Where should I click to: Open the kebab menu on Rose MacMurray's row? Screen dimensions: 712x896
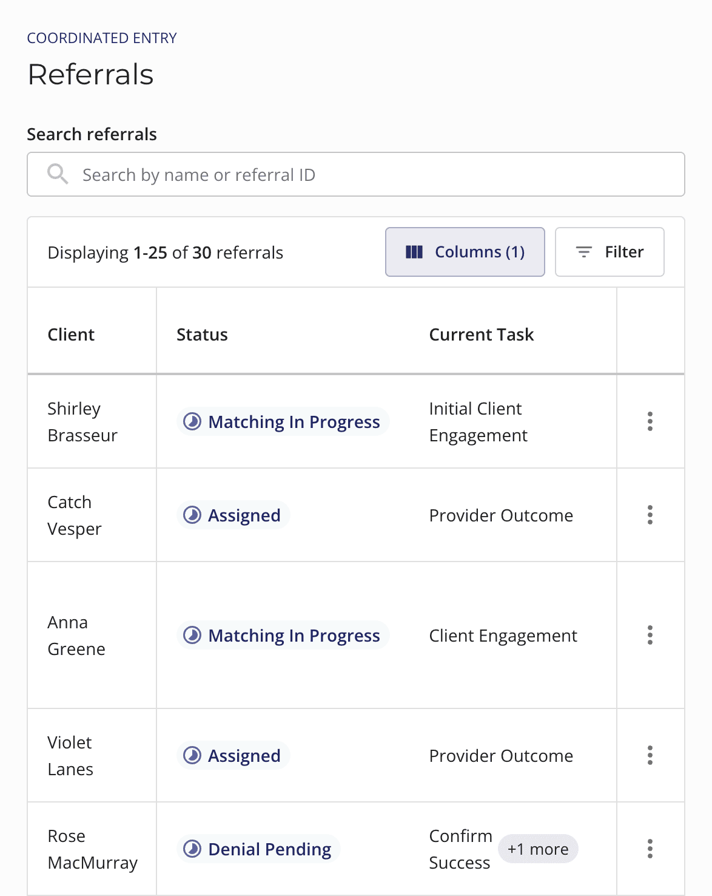tap(650, 849)
